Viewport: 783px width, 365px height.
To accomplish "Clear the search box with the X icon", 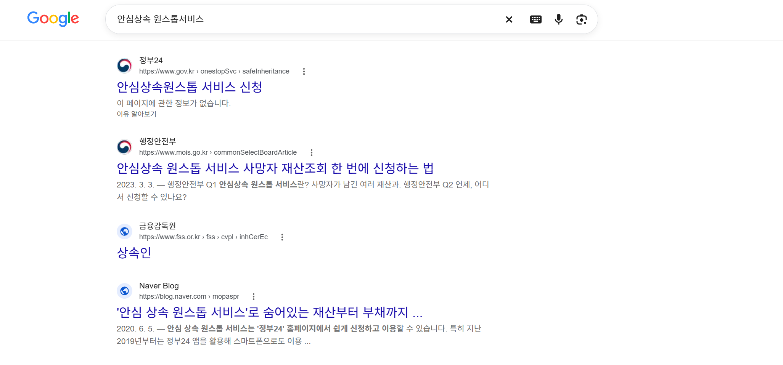I will coord(509,19).
